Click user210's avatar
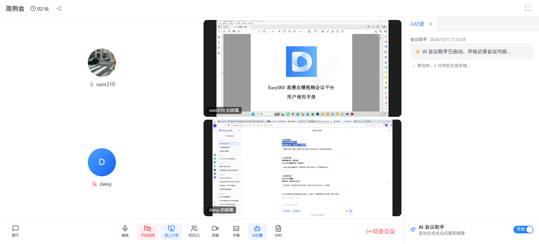The image size is (539, 244). click(x=102, y=63)
